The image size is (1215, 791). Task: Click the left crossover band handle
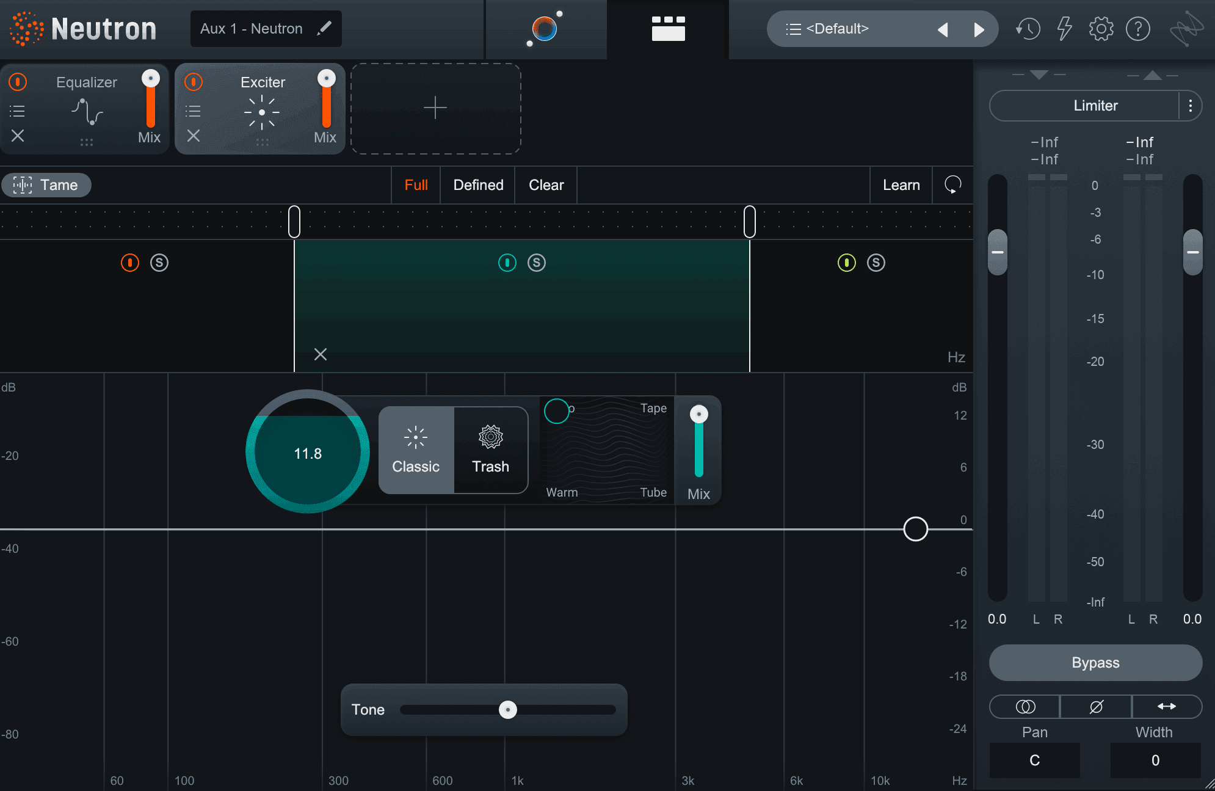294,221
